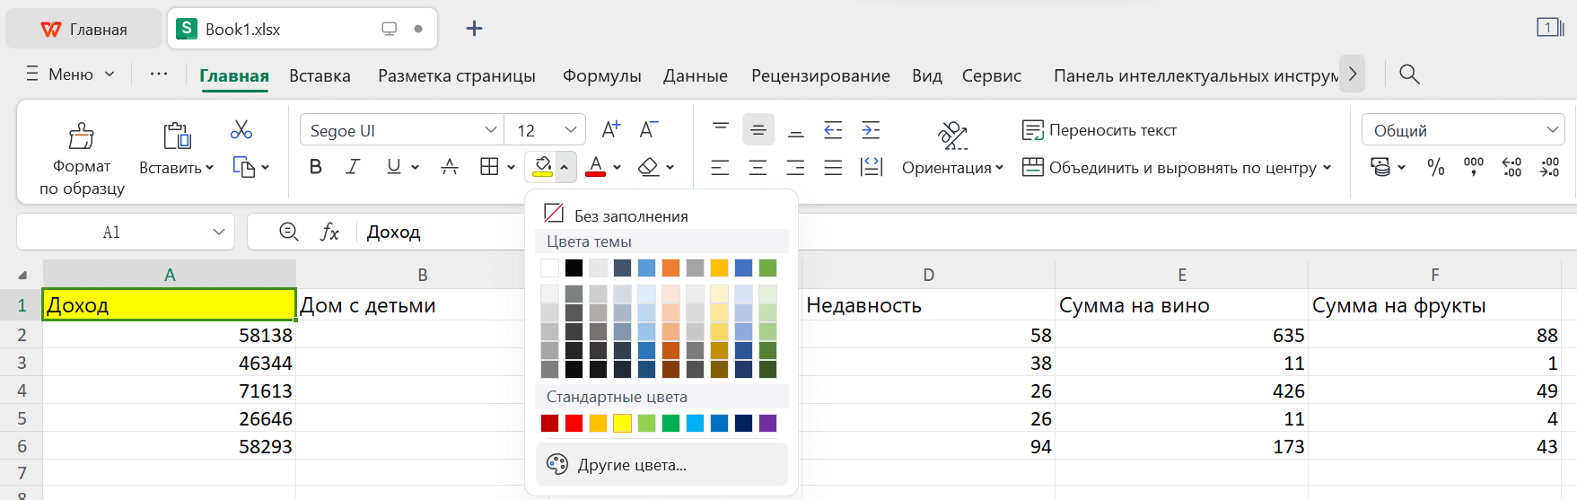Screen dimensions: 1577x500
Task: Click the Strikethrough text icon
Action: [450, 167]
